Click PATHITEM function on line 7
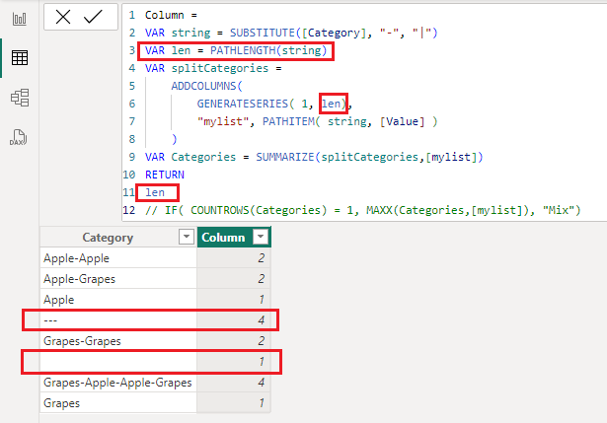 [x=288, y=122]
